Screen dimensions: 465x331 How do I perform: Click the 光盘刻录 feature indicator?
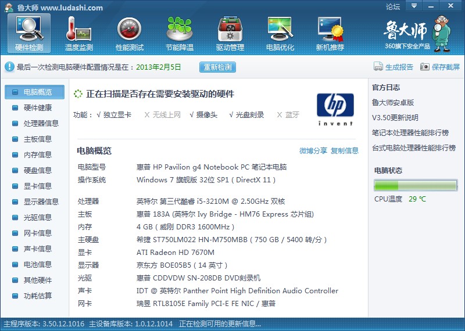tap(246, 115)
